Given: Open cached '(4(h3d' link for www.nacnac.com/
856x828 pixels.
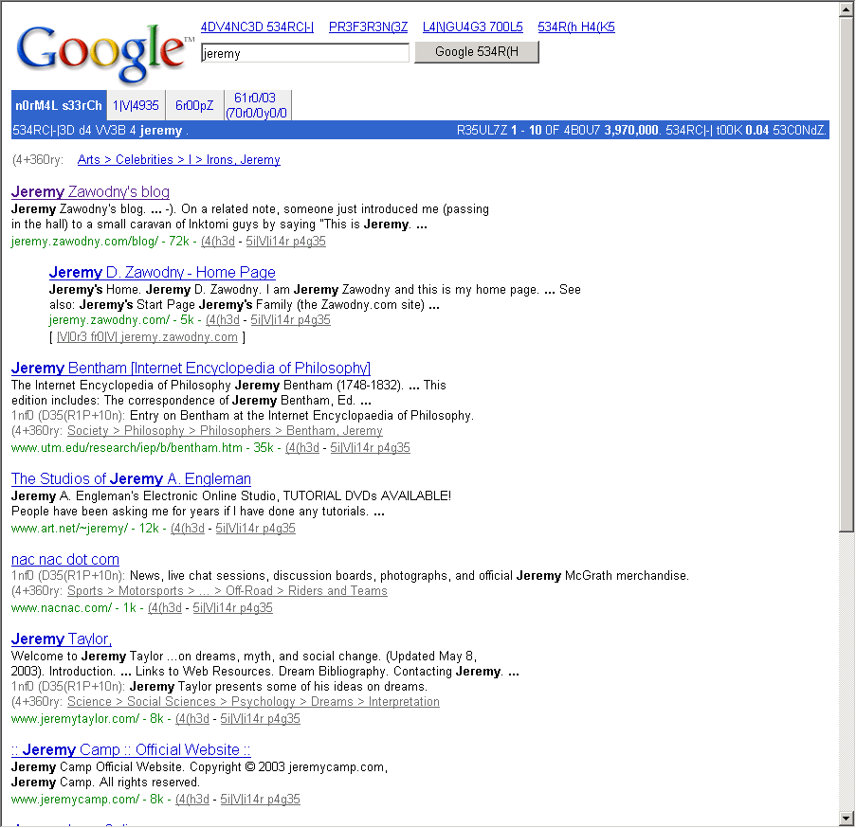Looking at the screenshot, I should (165, 608).
